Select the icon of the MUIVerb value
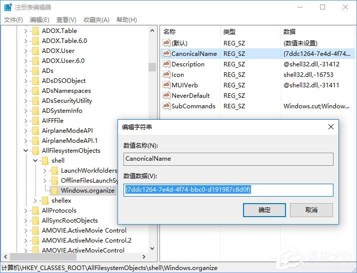Screen dimensions: 357x273 (166, 85)
